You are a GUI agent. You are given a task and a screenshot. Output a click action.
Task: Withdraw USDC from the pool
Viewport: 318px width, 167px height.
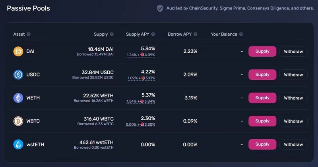(293, 75)
